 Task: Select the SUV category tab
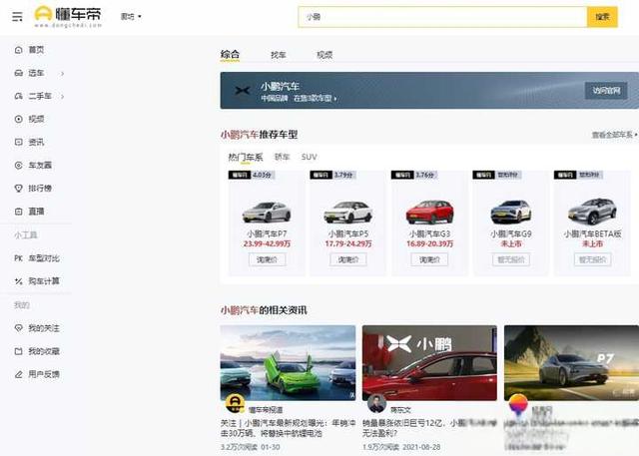[309, 157]
